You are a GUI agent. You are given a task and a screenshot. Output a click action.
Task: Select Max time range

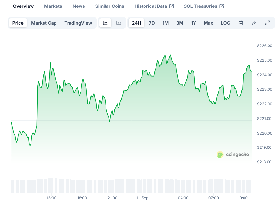click(x=208, y=23)
